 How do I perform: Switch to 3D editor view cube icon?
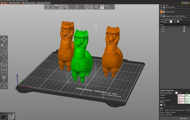pyautogui.click(x=3, y=116)
